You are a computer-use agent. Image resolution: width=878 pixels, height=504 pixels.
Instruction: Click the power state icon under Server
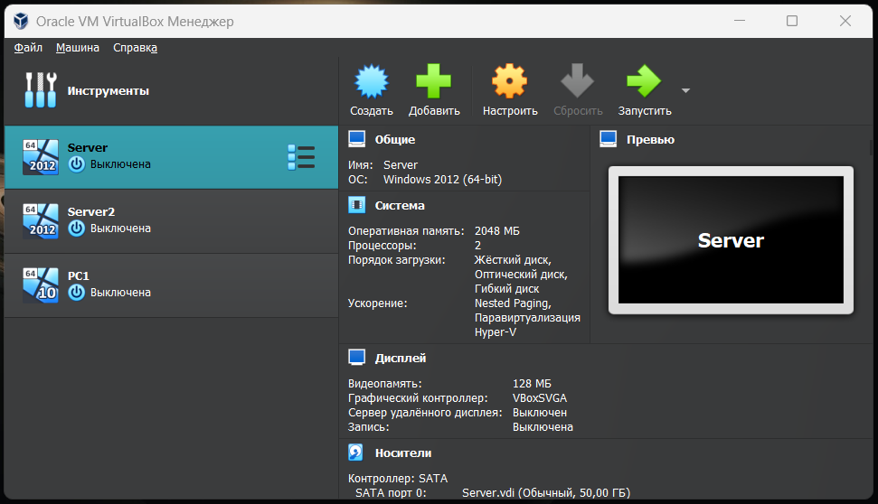pos(77,164)
